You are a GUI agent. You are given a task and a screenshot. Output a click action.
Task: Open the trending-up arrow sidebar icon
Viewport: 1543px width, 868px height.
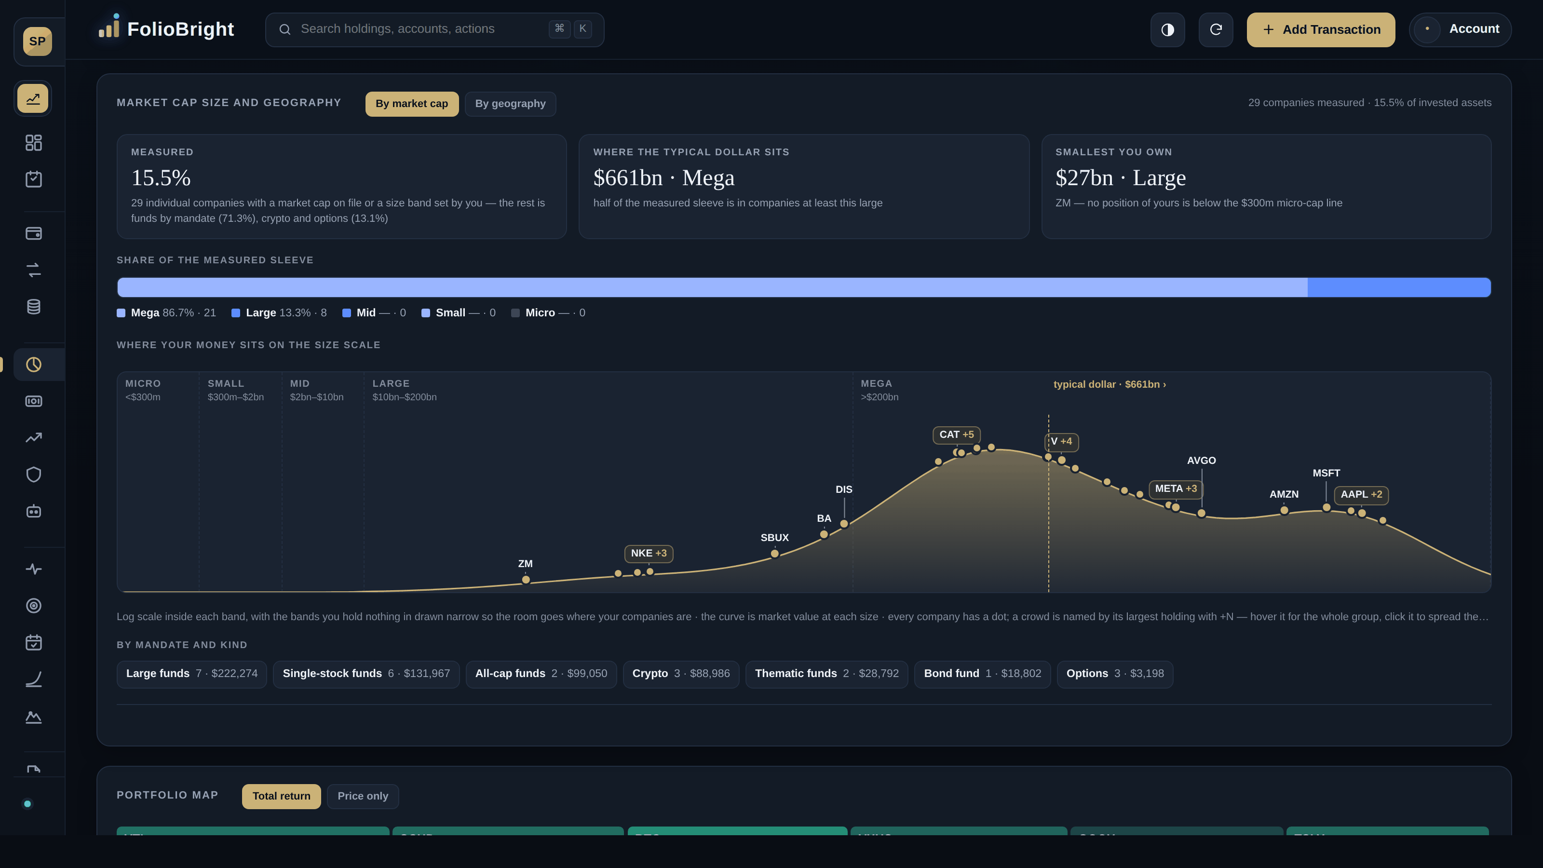click(x=34, y=438)
